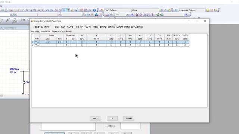Select the All Sizes radio button

[106, 126]
